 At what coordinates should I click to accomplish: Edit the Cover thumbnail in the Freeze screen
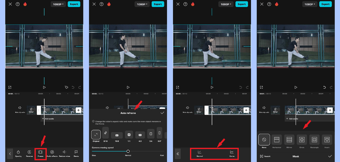31,110
